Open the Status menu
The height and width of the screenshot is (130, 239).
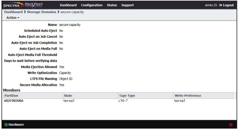pyautogui.click(x=112, y=5)
